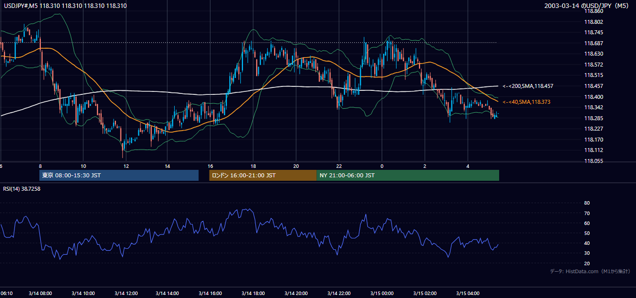This screenshot has height=298, width=636.
Task: Click price axis value 118.342
Action: (x=593, y=108)
